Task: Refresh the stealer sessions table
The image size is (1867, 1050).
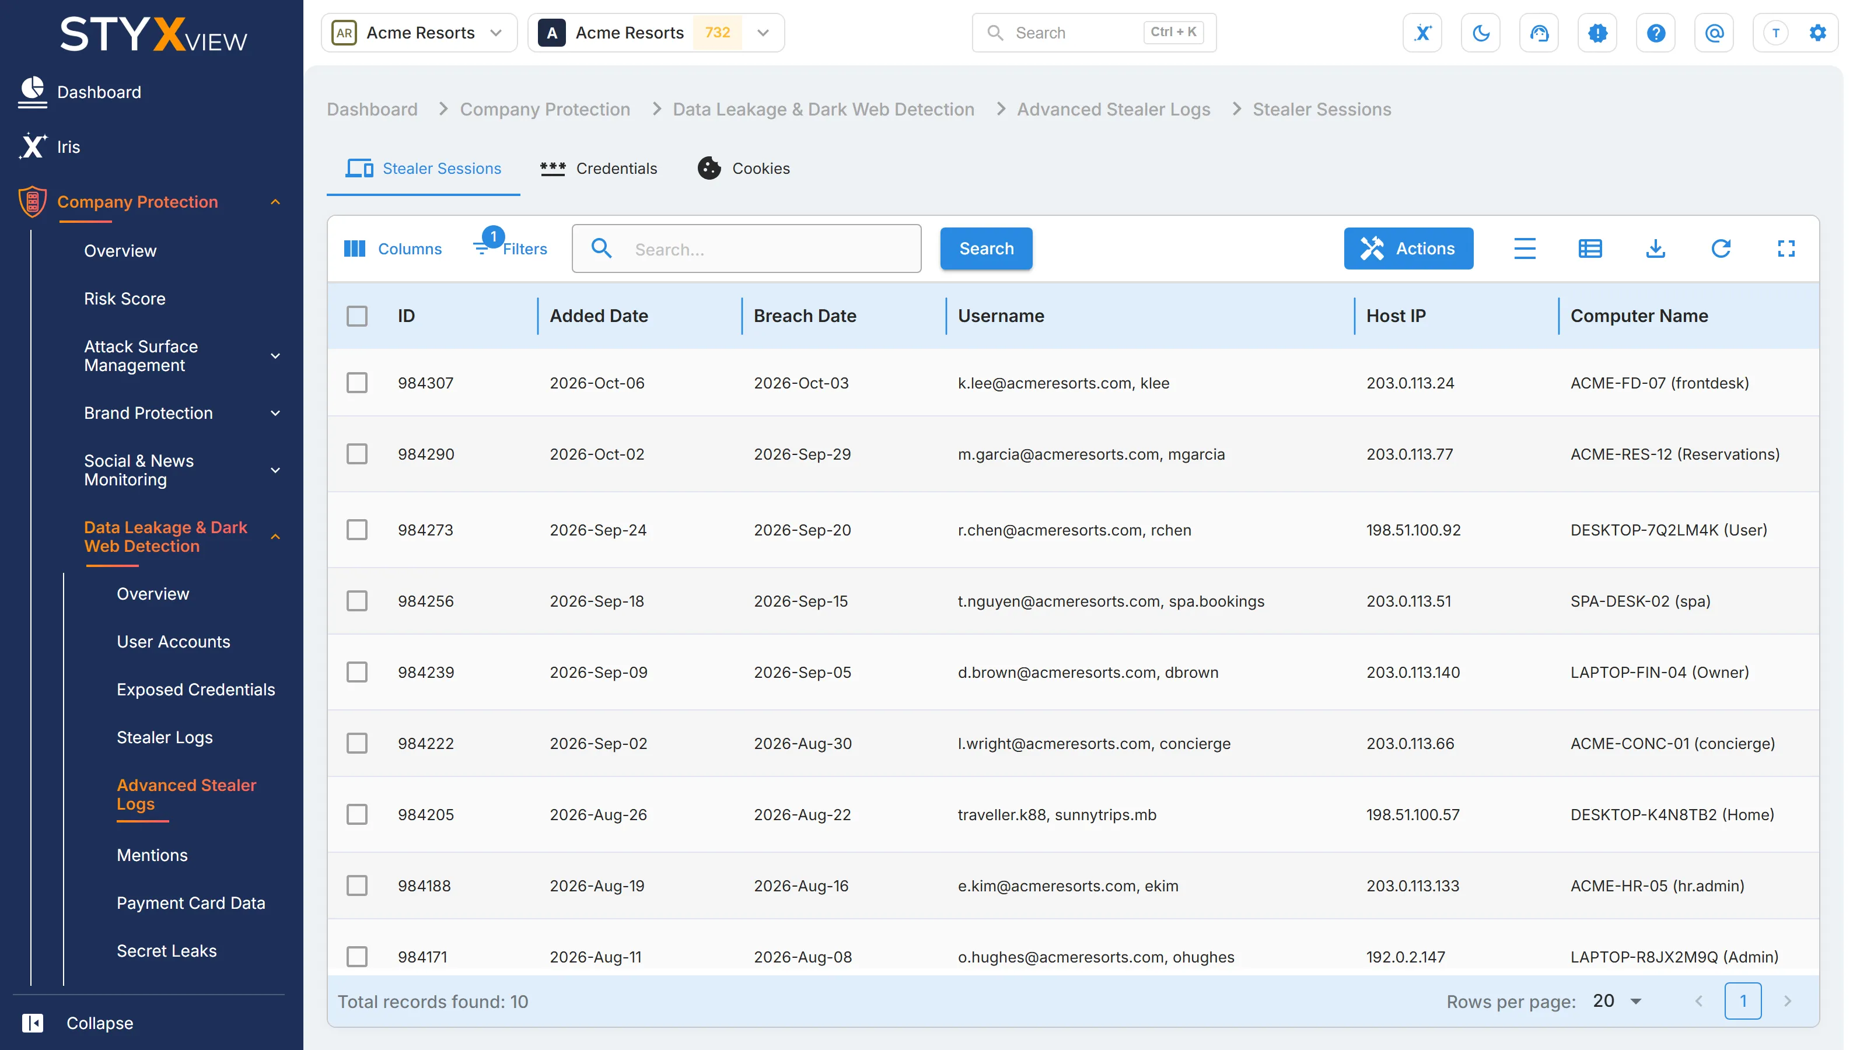Action: (x=1721, y=249)
